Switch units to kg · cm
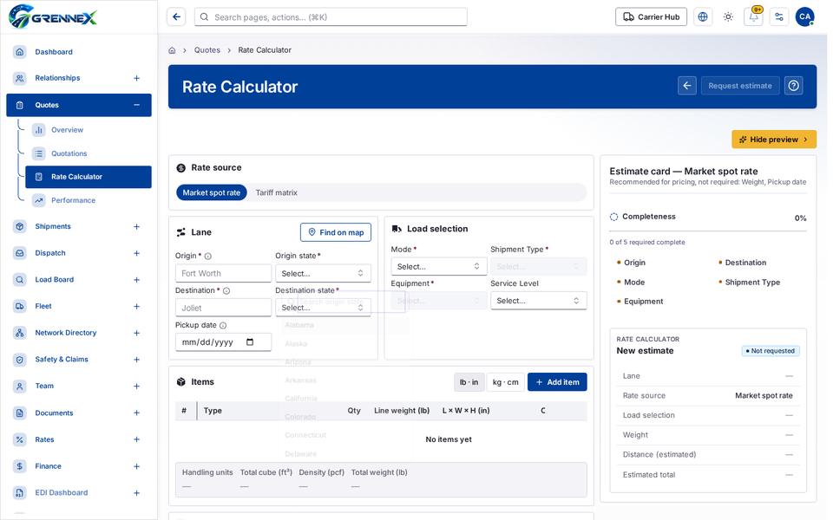The width and height of the screenshot is (833, 520). click(x=505, y=382)
